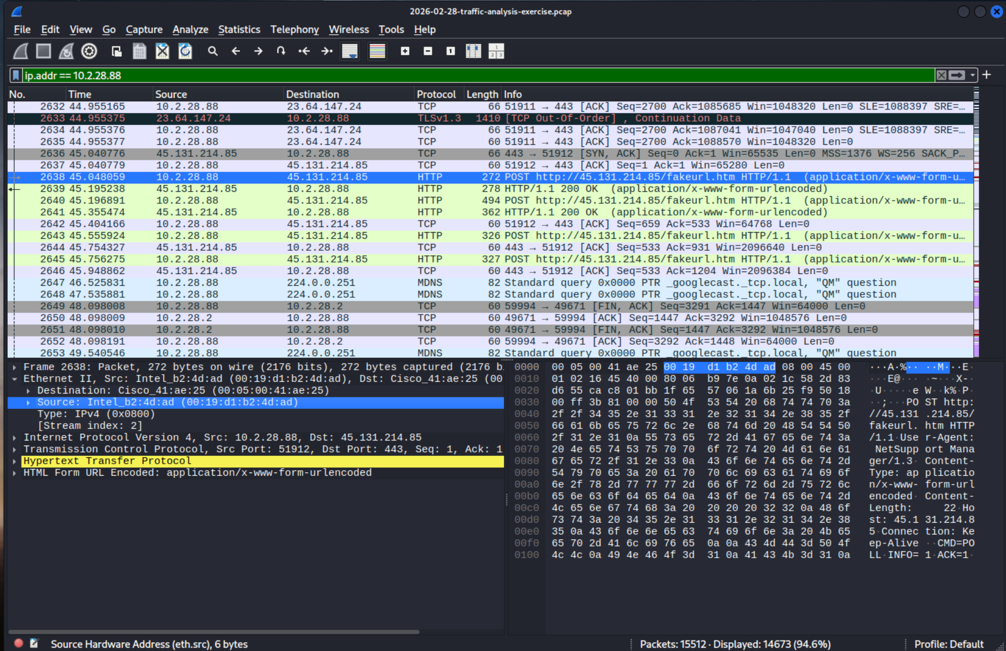Collapse the Ethernet II section
Viewport: 1006px width, 651px height.
point(14,379)
